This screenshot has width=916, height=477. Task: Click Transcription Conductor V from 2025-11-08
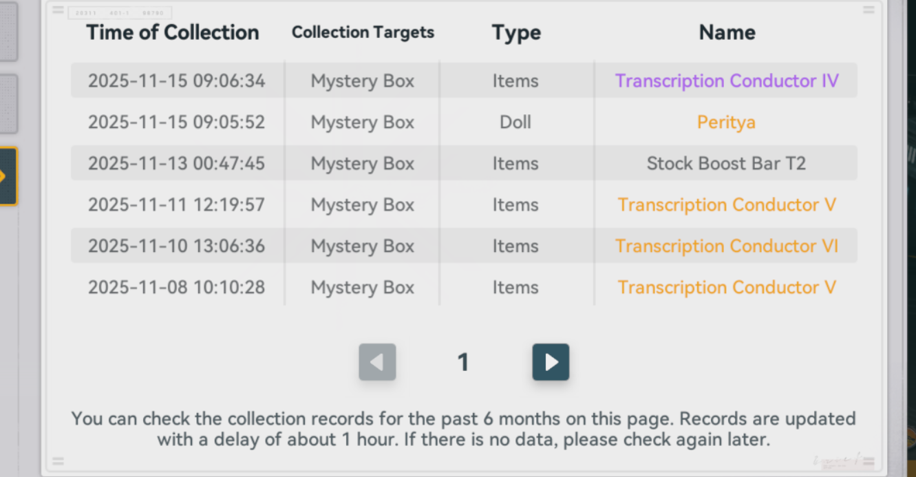(727, 287)
